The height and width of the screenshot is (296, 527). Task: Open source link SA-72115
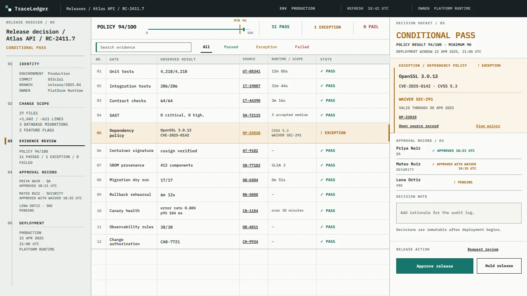coord(252,115)
